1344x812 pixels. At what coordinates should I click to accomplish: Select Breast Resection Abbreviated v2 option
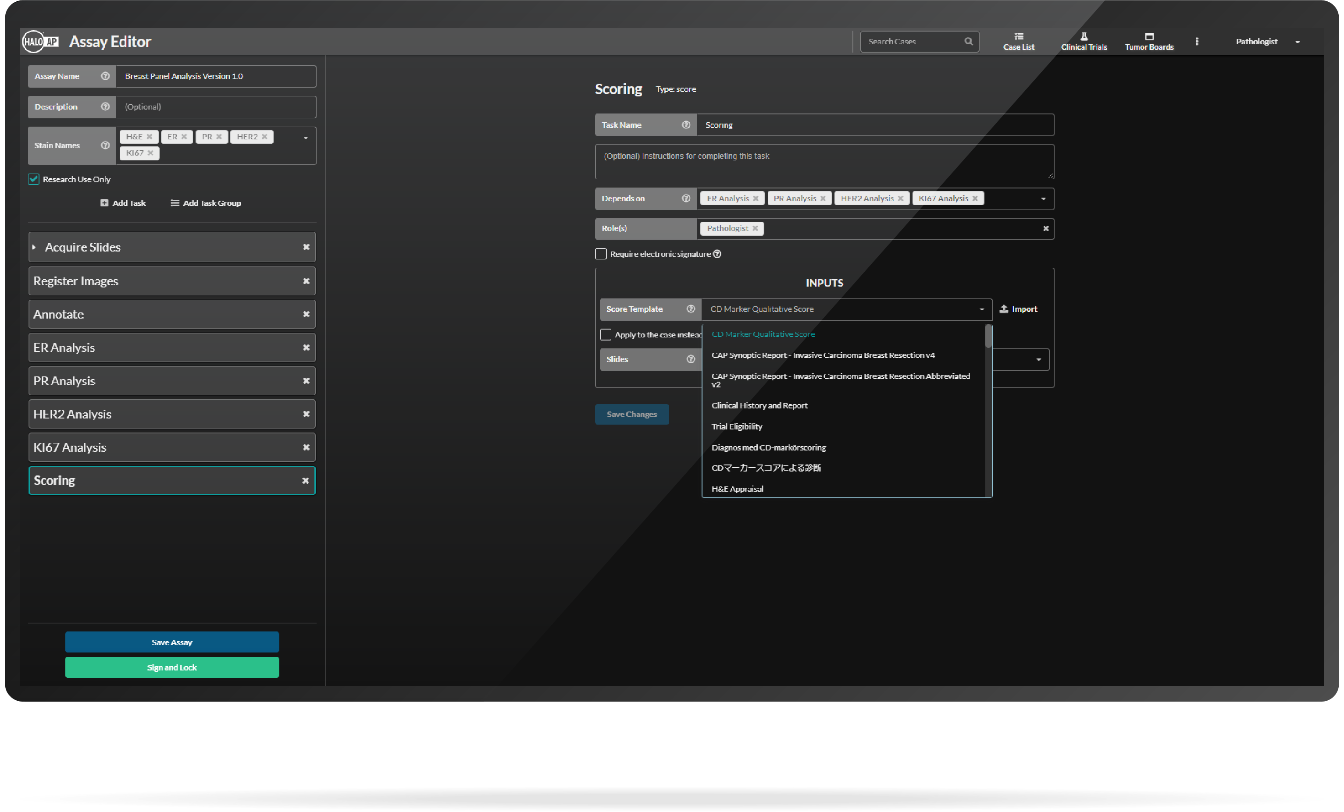pyautogui.click(x=843, y=380)
